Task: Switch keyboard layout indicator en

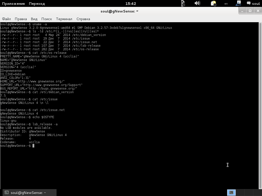Action: point(226,4)
